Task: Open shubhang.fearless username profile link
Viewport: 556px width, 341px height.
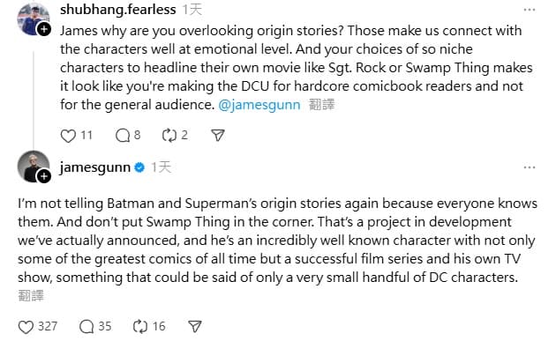Action: pyautogui.click(x=118, y=10)
